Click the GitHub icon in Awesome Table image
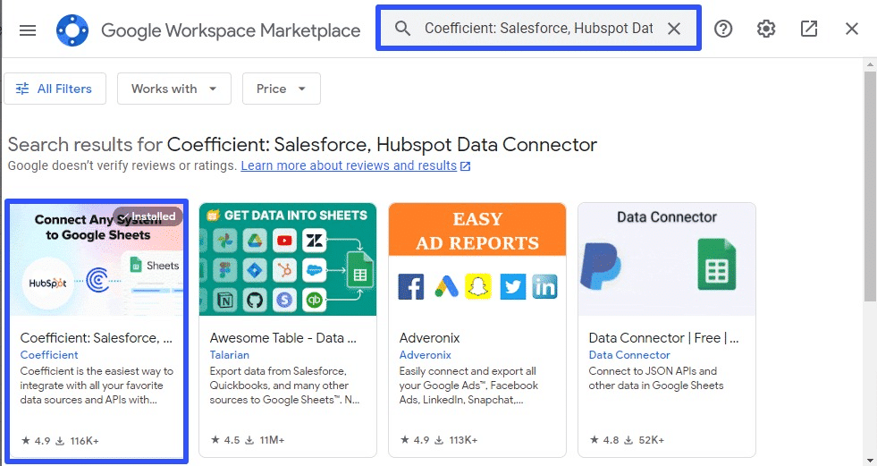877x466 pixels. pos(255,301)
